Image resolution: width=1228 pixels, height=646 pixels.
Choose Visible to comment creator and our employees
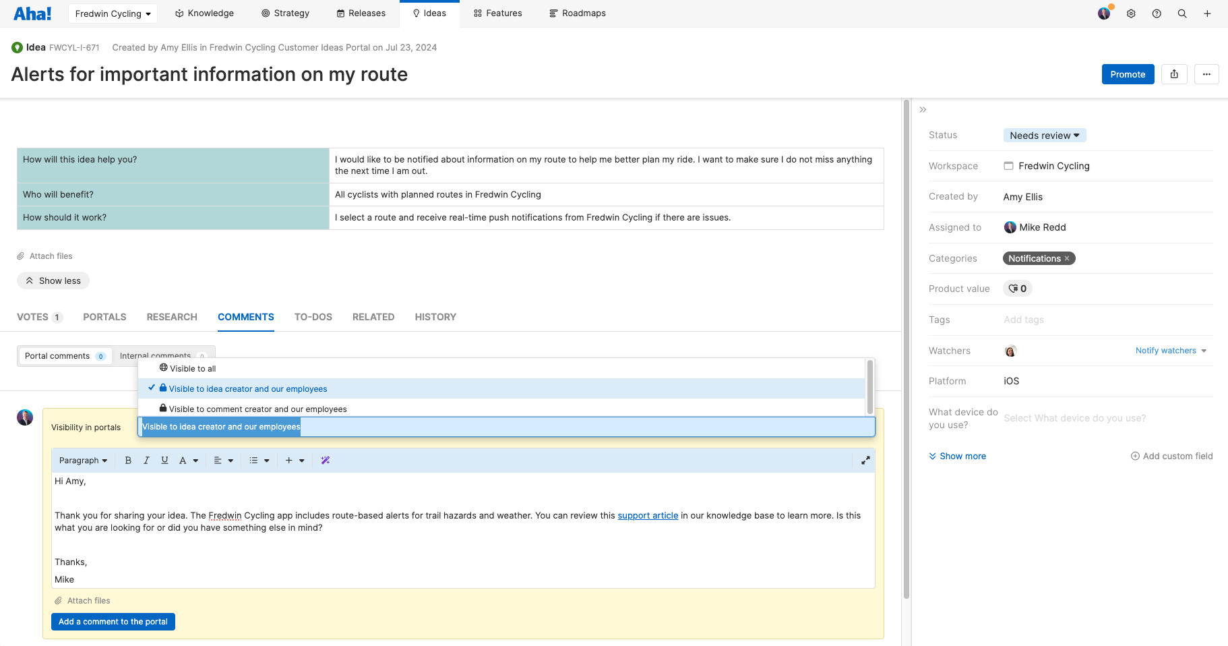pyautogui.click(x=257, y=409)
